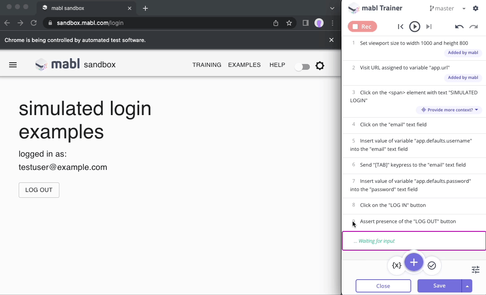Reload the sandbox page
The width and height of the screenshot is (486, 295).
coord(34,23)
